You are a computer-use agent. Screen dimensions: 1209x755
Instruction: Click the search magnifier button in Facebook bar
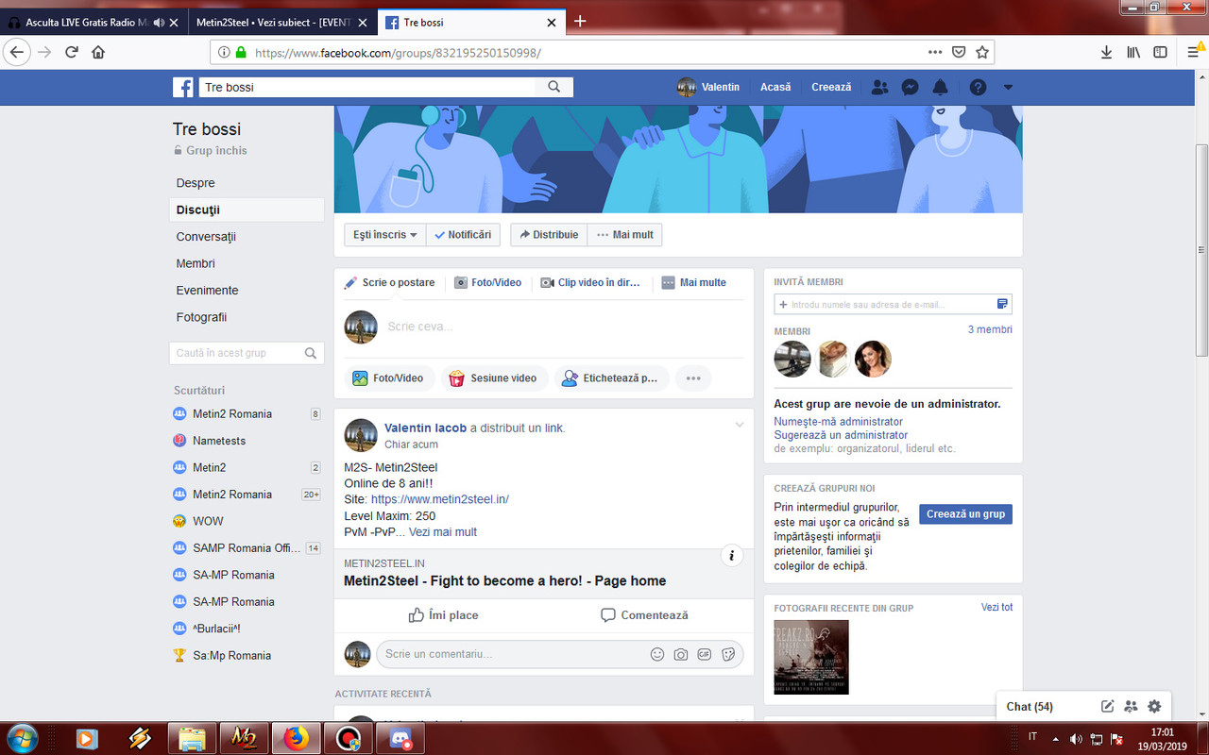554,87
